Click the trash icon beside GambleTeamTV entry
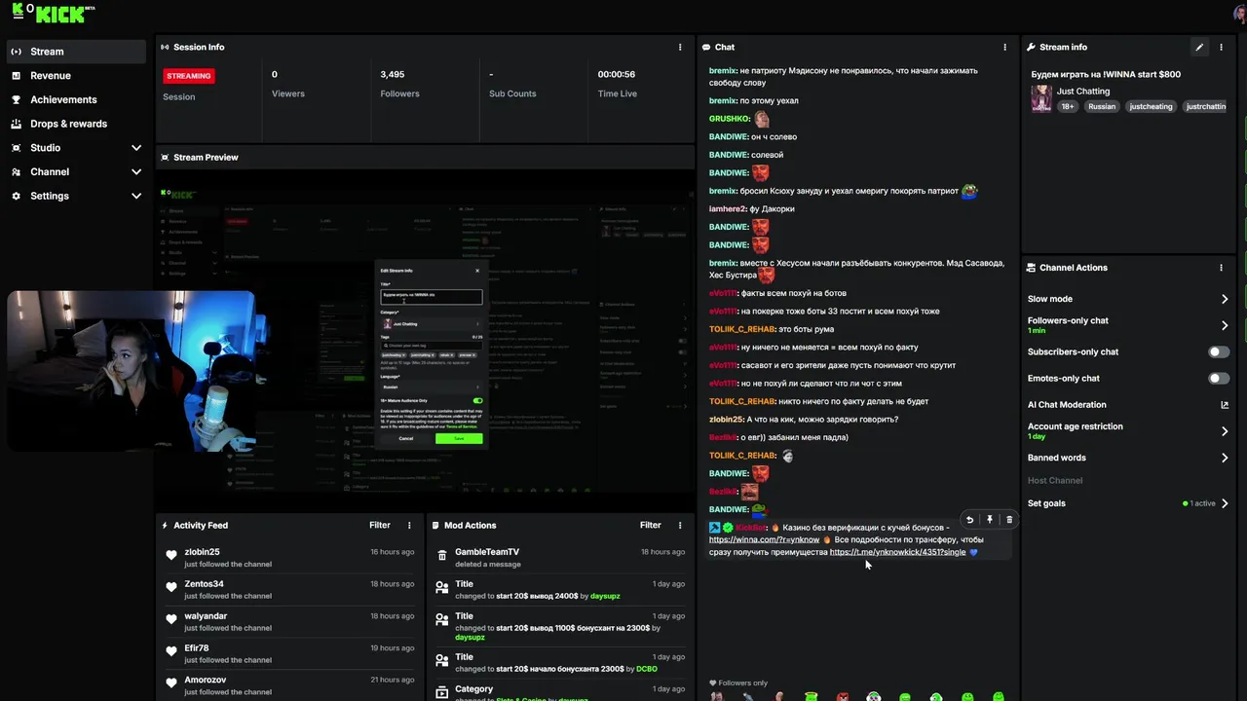 coord(442,556)
